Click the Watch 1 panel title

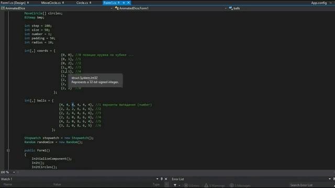click(x=7, y=179)
